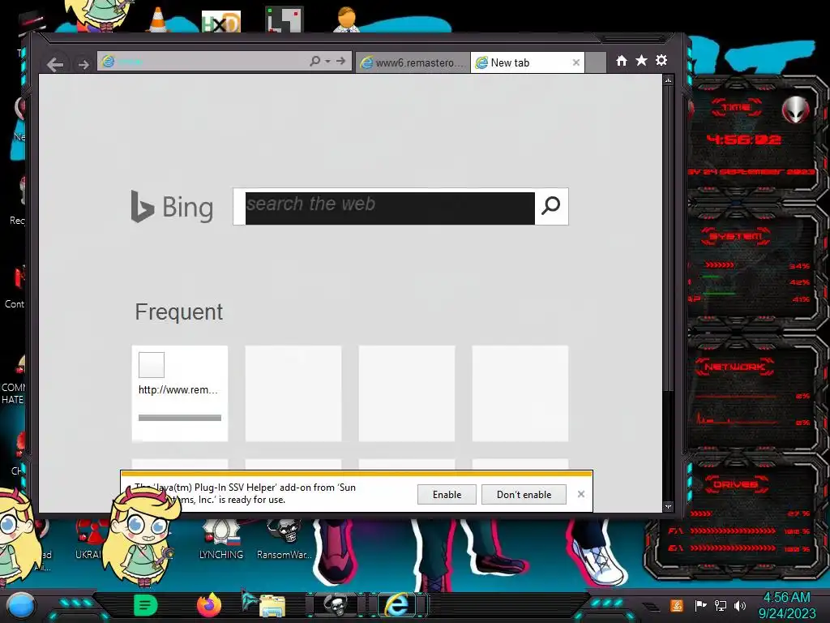The image size is (830, 623).
Task: Go forward with the browser Forward arrow
Action: (x=83, y=64)
